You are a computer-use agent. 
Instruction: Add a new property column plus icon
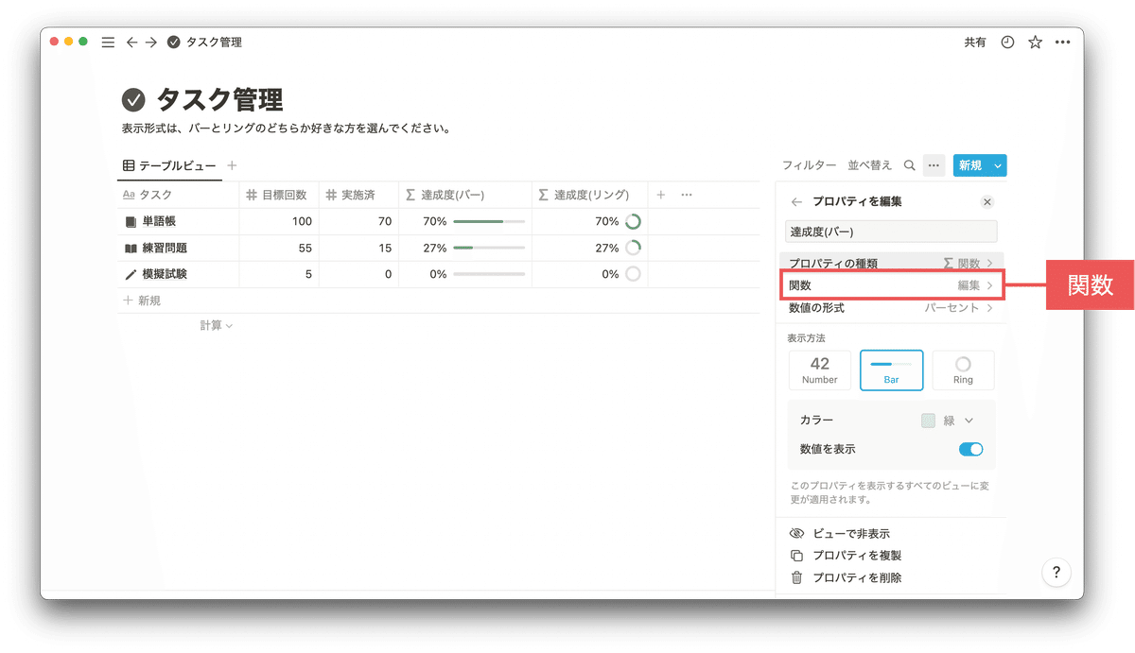(661, 195)
